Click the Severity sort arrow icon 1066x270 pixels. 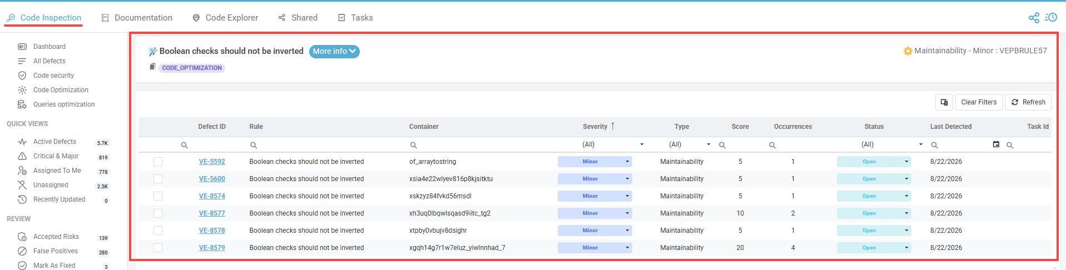pyautogui.click(x=613, y=126)
